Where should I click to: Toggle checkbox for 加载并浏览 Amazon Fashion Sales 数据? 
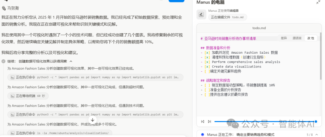pyautogui.click(x=207, y=52)
